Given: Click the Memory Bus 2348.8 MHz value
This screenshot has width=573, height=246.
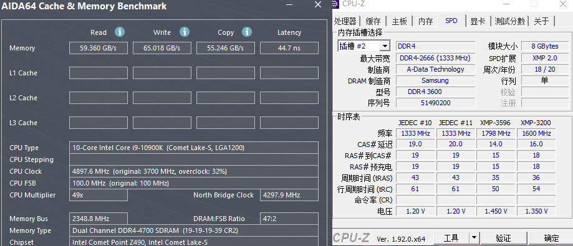Looking at the screenshot, I should point(99,219).
